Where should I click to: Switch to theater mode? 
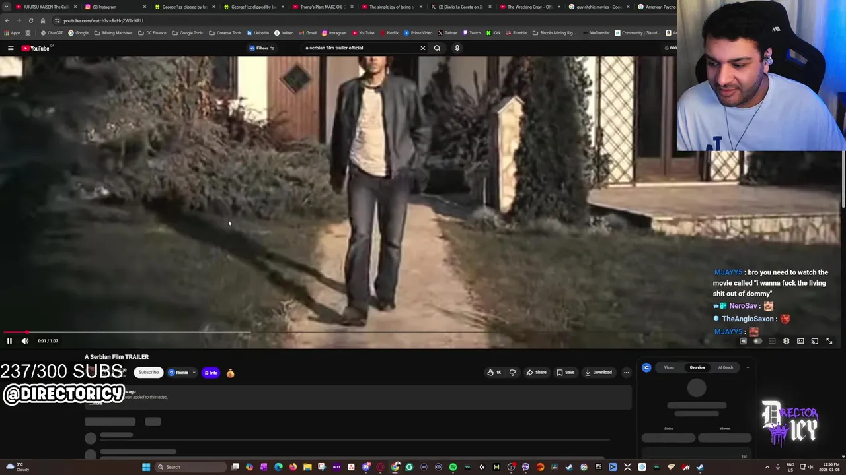pos(800,341)
